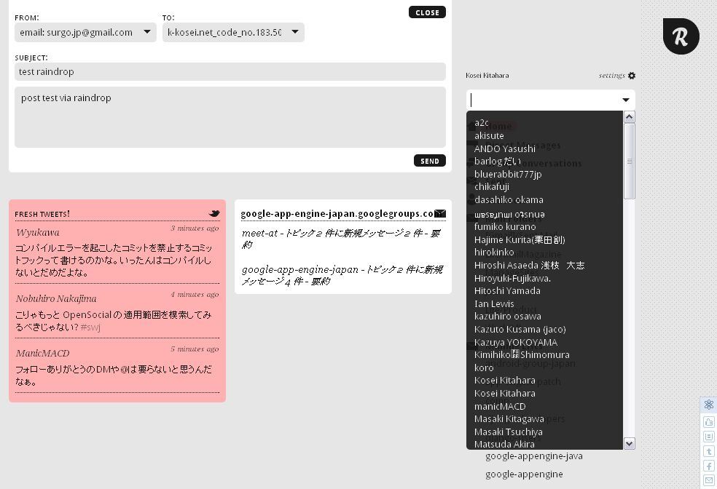Select contact "ANDO Yasushi"
This screenshot has height=489, width=717.
[505, 148]
